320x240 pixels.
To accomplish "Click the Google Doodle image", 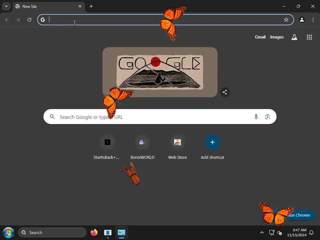I will (160, 72).
